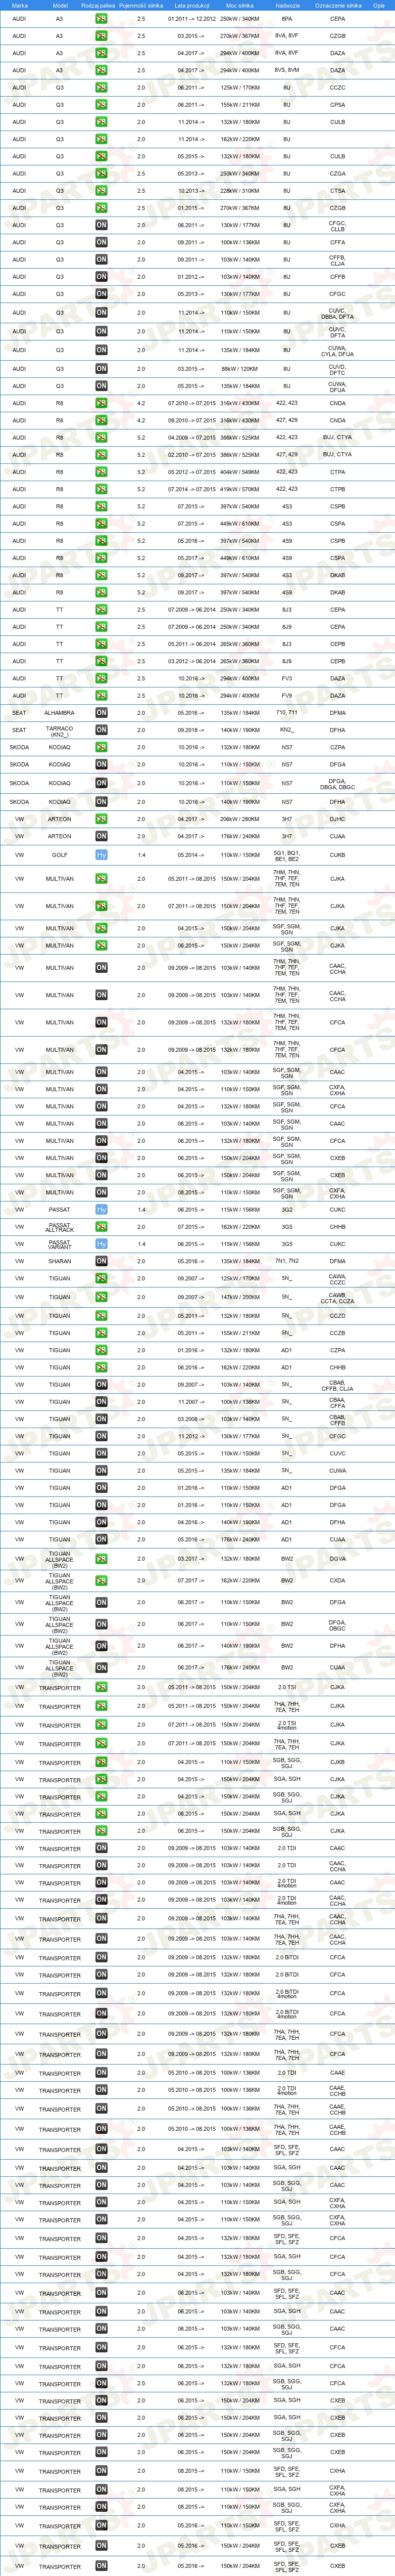
Task: Click the PB fuel icon in the TIGUAN ALLSPACE DGVA row
Action: [102, 1558]
